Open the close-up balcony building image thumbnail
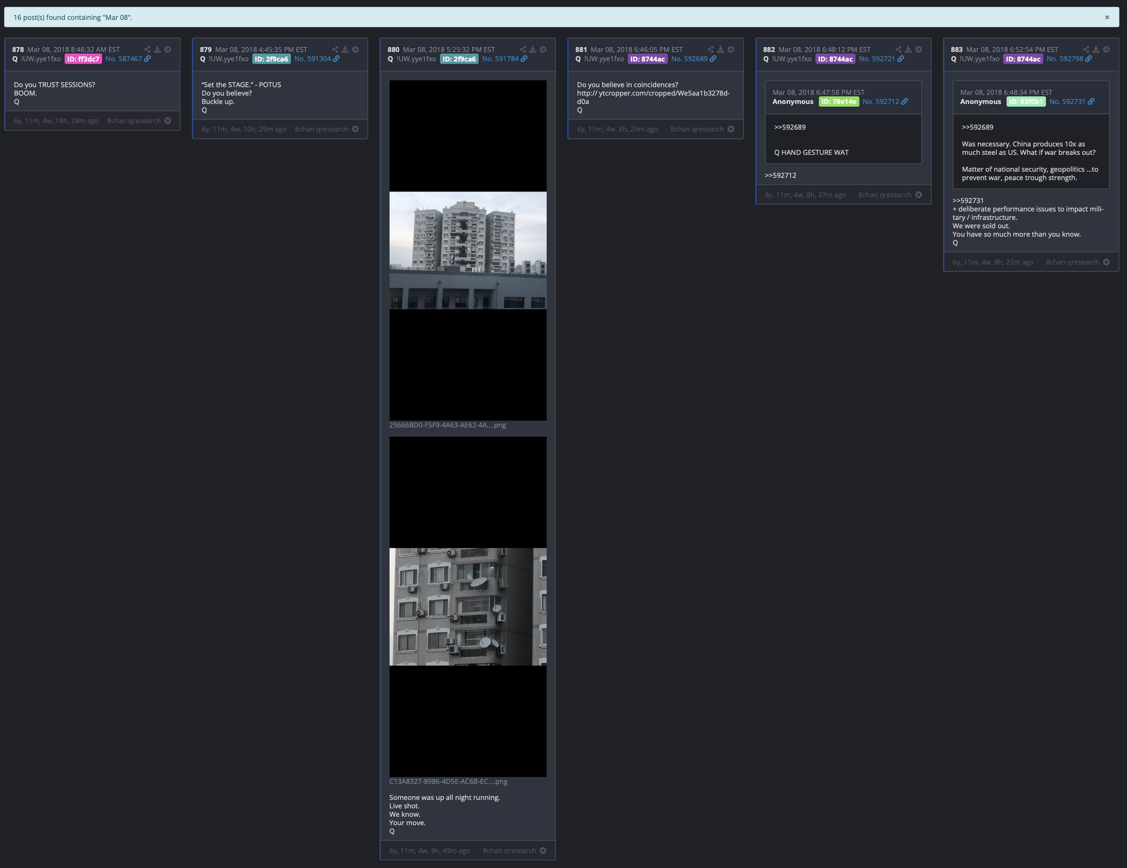This screenshot has height=868, width=1127. [468, 607]
